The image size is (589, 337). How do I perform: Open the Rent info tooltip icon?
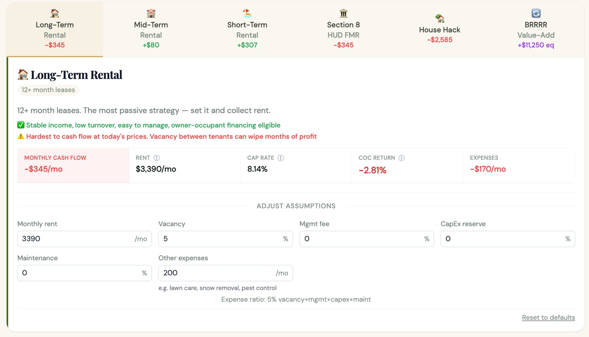point(157,157)
